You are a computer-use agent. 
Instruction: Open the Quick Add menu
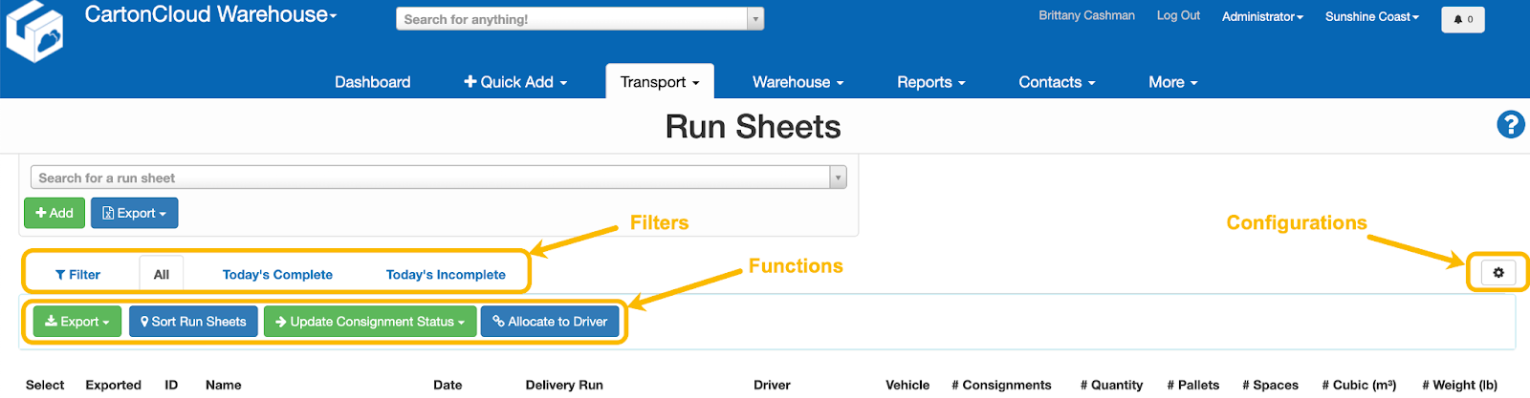pyautogui.click(x=515, y=82)
